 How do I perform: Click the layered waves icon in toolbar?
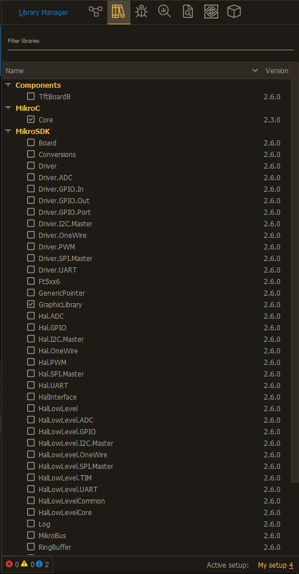(211, 12)
